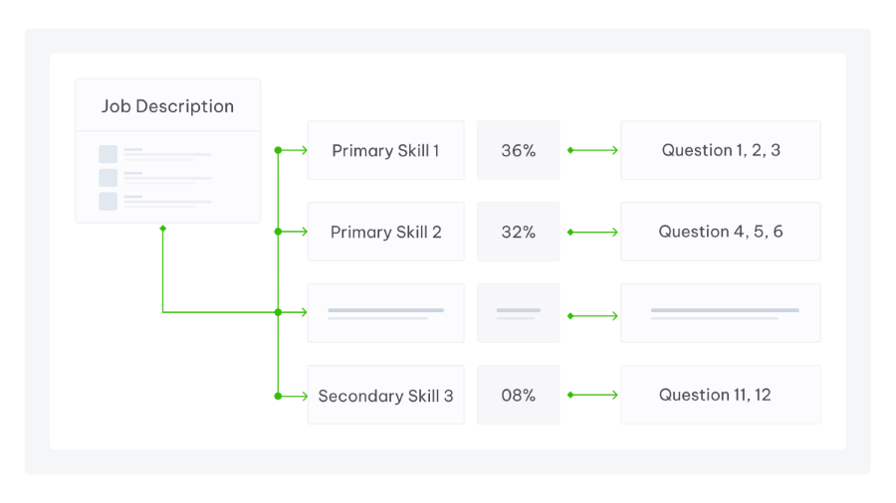
Task: Open the Question 4, 5, 6 box
Action: [720, 232]
